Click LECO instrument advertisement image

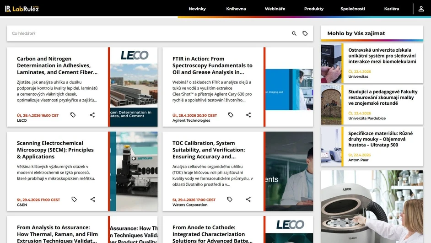pos(372,207)
